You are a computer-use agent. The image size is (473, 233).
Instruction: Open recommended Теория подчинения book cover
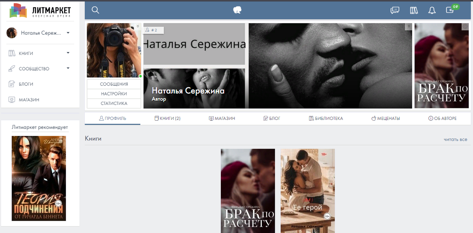pyautogui.click(x=39, y=178)
